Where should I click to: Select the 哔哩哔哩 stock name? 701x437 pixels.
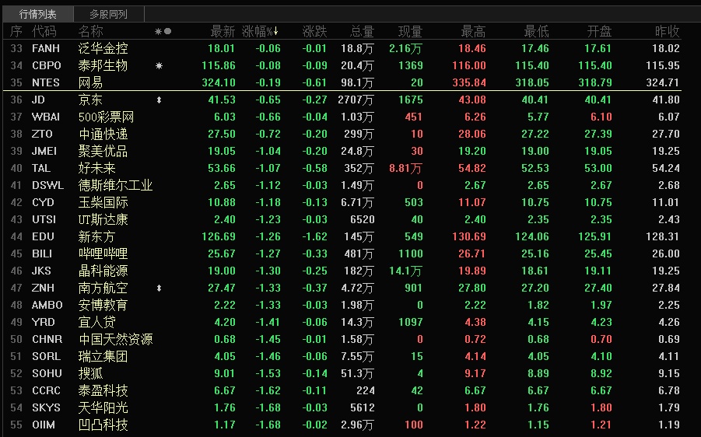(x=103, y=253)
